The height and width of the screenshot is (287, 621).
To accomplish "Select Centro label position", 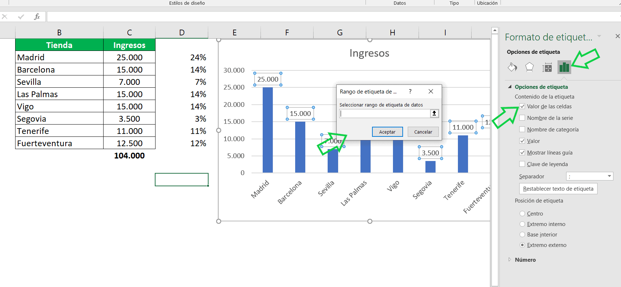I will (522, 213).
